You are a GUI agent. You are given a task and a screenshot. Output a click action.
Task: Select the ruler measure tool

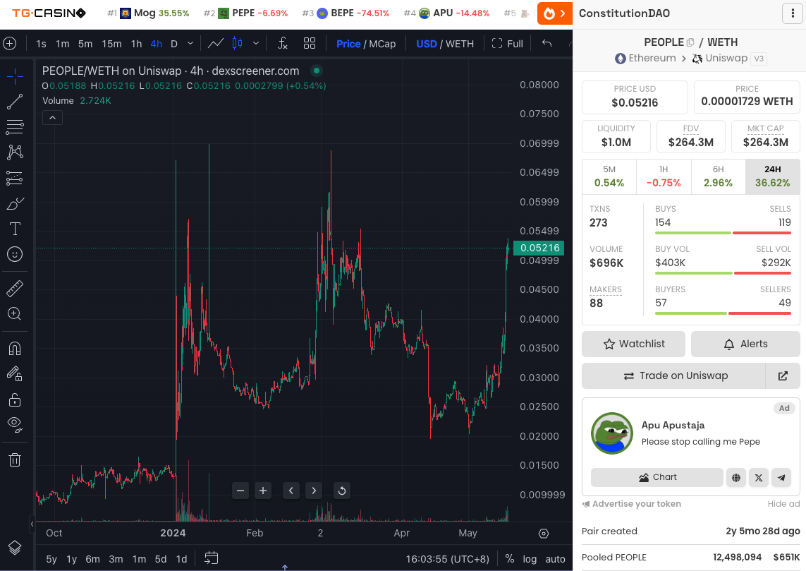click(15, 289)
